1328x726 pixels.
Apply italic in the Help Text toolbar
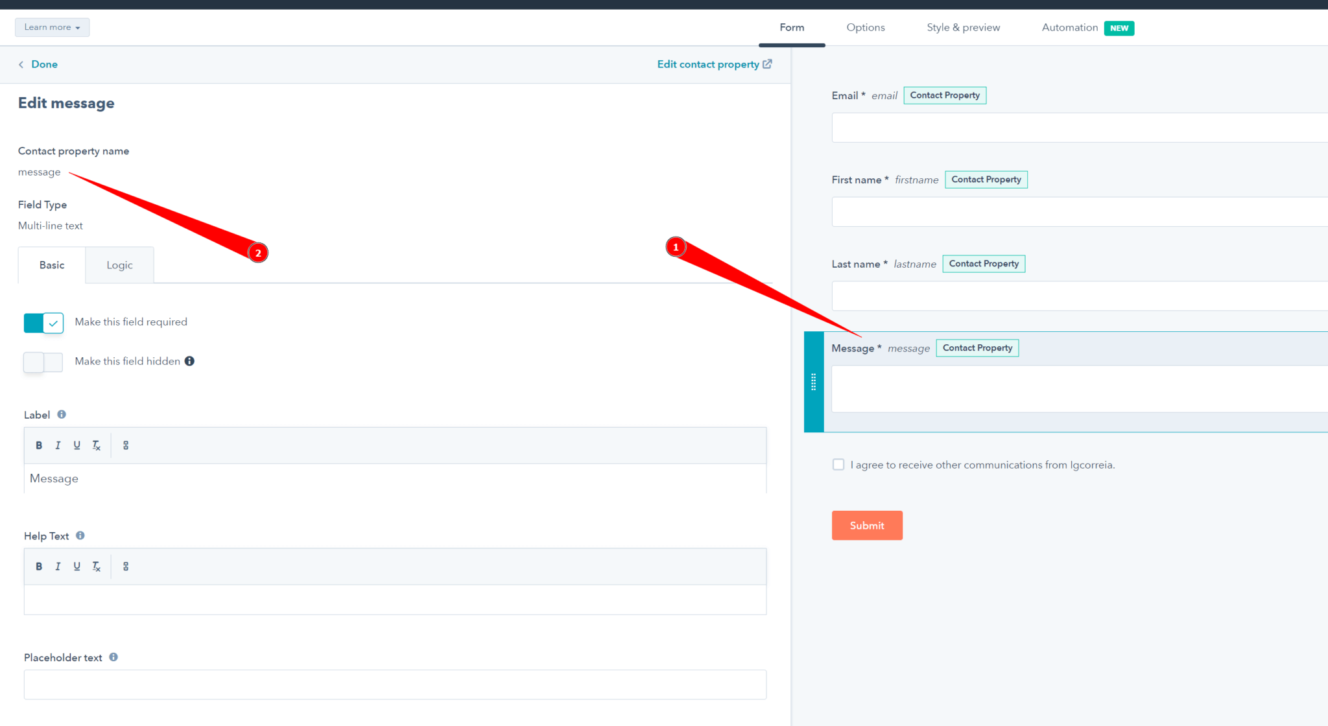click(x=58, y=567)
